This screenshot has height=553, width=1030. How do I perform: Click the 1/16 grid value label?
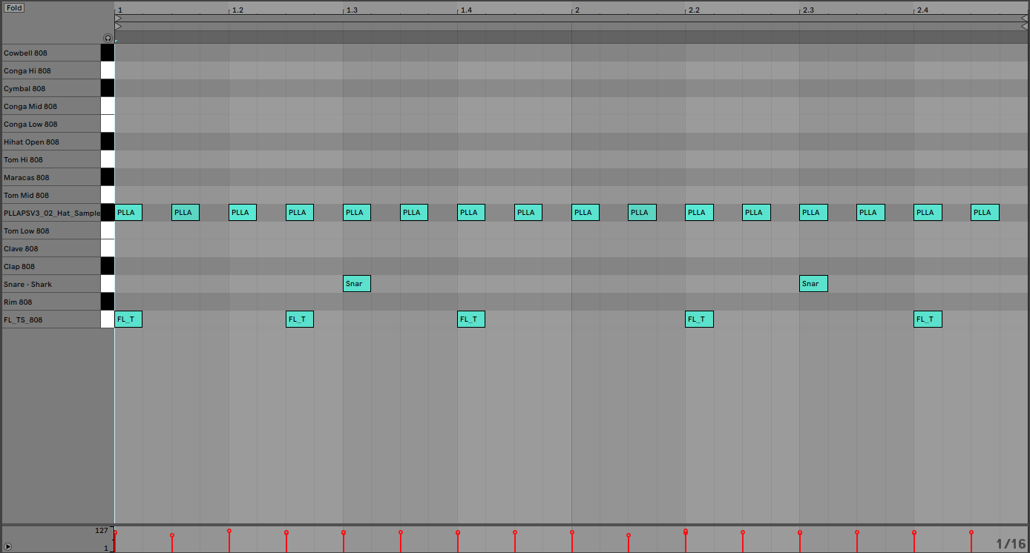pos(1009,543)
